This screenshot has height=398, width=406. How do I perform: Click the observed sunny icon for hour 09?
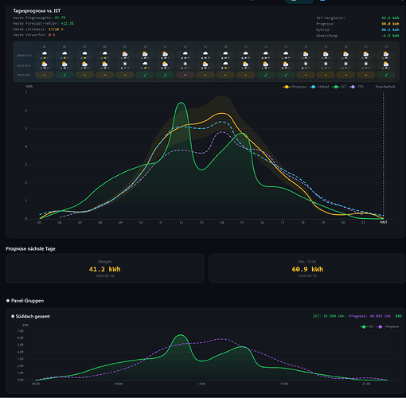point(125,65)
